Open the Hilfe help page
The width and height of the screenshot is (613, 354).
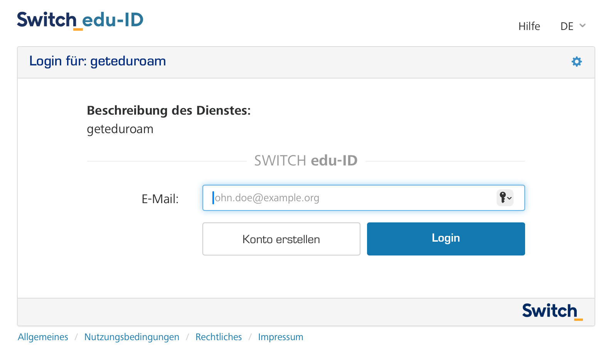coord(529,26)
